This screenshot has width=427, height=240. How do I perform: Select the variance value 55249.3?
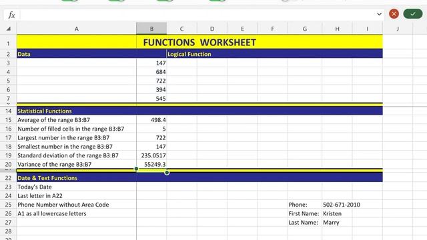click(151, 165)
